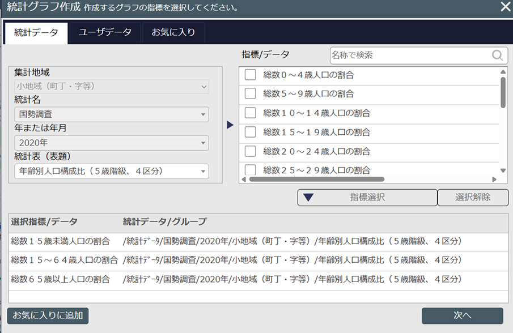The image size is (513, 333).
Task: Click the dark triangle arrow beside indicator list
Action: tap(230, 125)
